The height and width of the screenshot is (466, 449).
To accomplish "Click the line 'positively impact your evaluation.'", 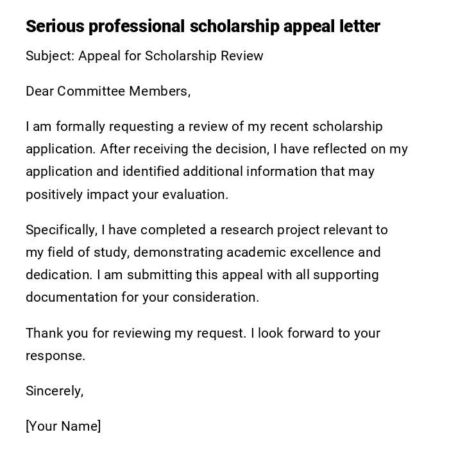I will click(127, 194).
